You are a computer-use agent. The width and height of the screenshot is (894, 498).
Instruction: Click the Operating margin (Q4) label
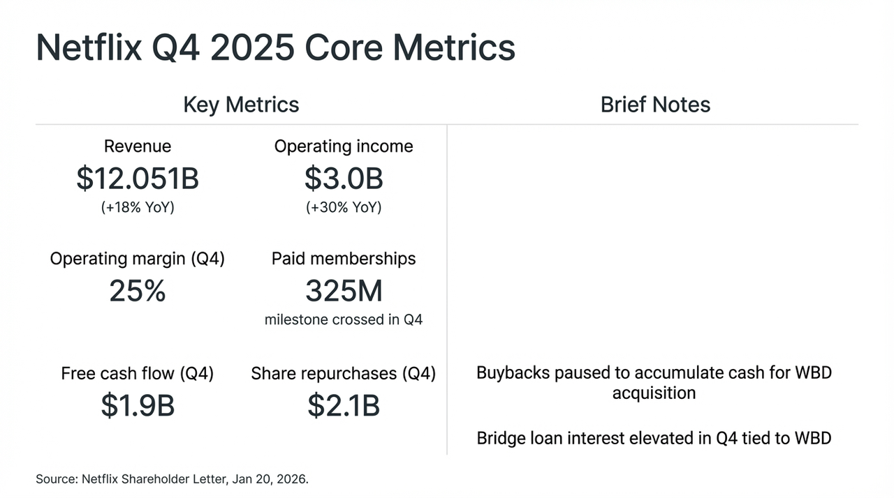[x=138, y=259]
